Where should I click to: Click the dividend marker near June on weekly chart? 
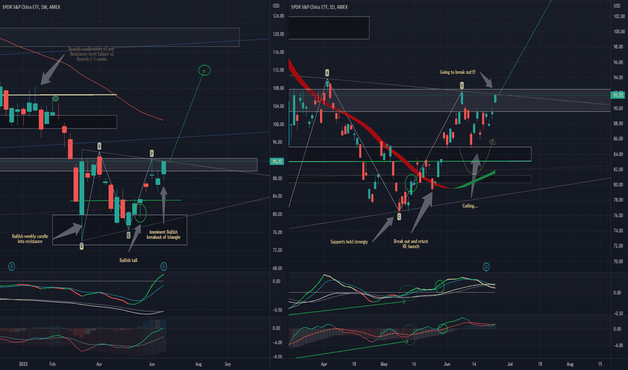click(x=164, y=266)
